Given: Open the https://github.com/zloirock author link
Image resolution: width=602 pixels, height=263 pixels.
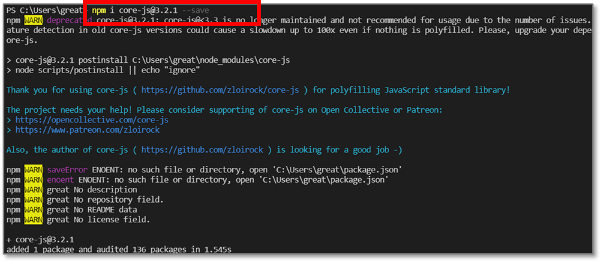Looking at the screenshot, I should [x=202, y=150].
